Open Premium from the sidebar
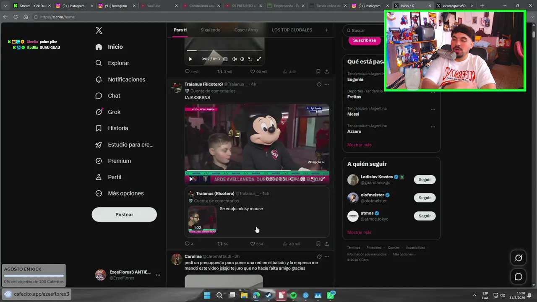This screenshot has width=537, height=302. click(113, 161)
